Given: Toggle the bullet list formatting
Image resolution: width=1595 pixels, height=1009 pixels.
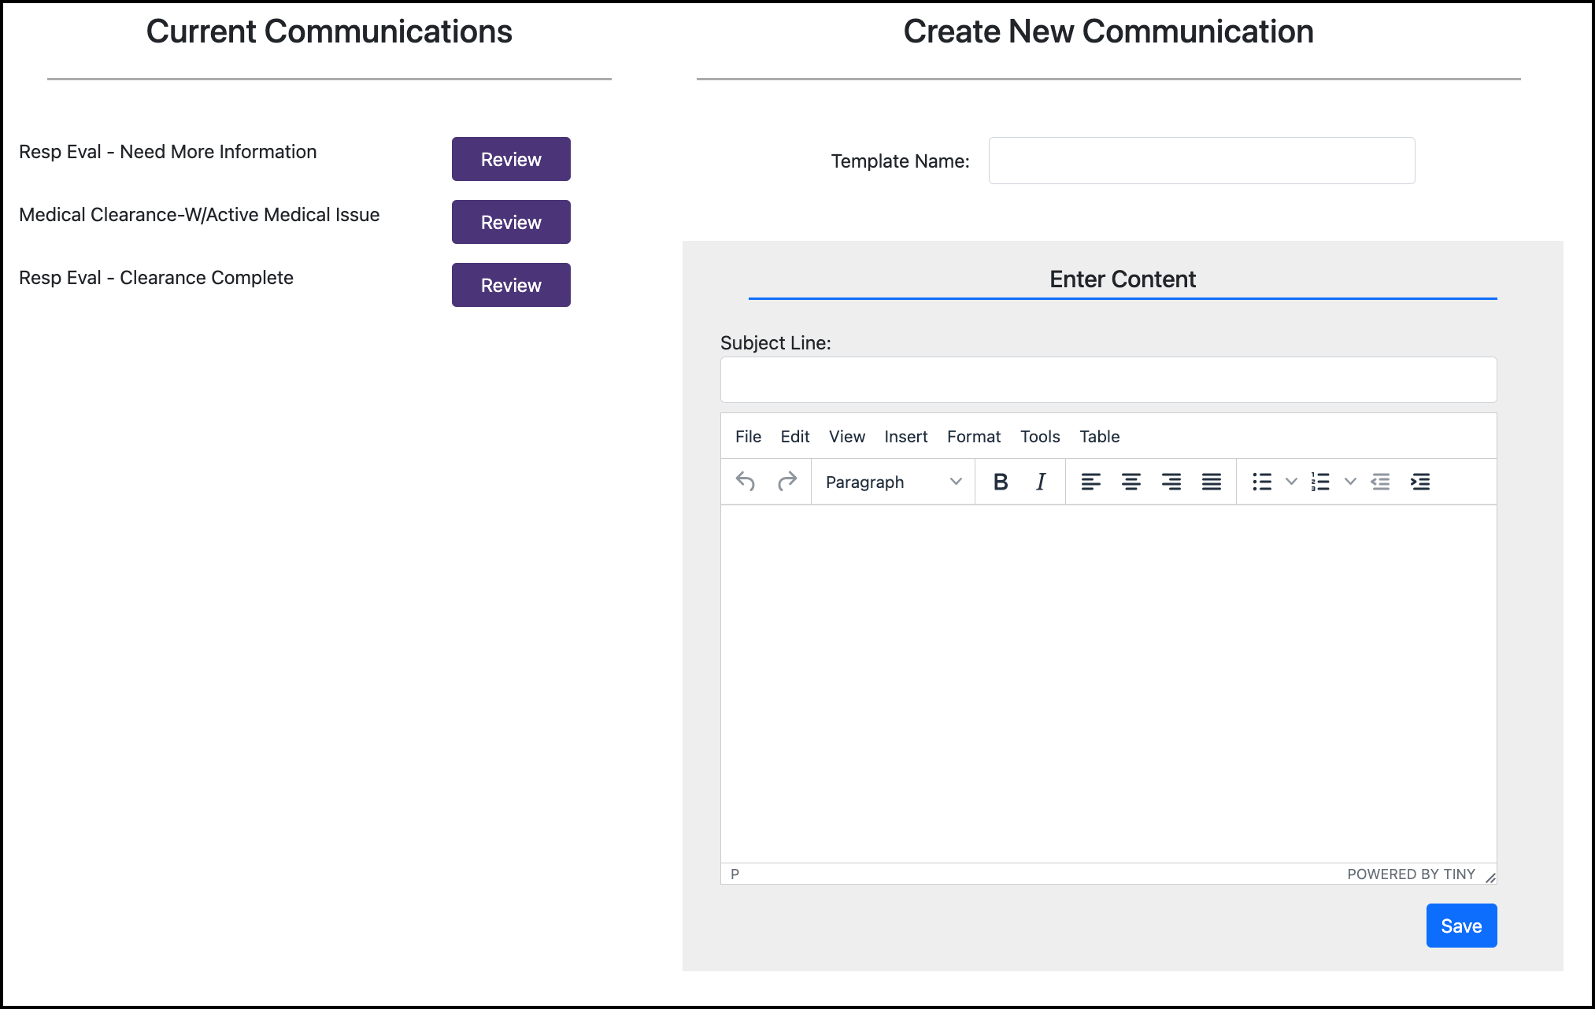Looking at the screenshot, I should (x=1262, y=481).
